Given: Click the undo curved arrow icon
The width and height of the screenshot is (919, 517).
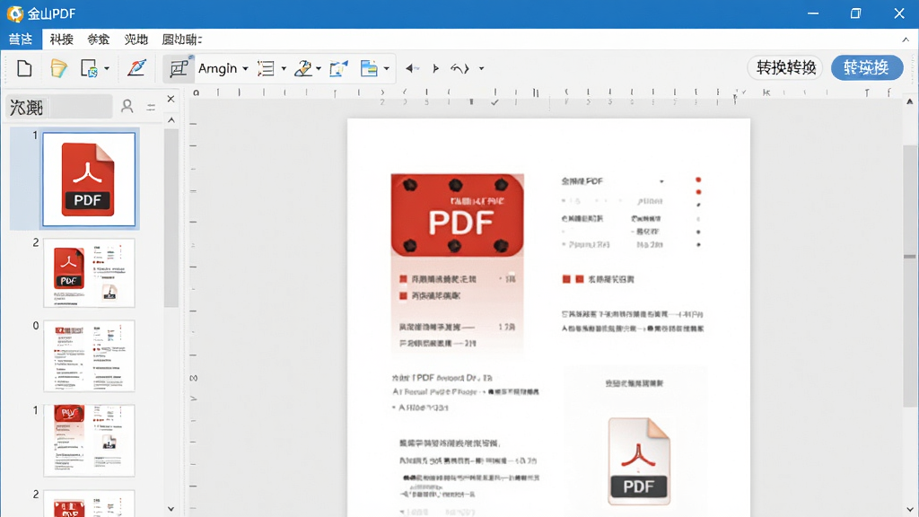Looking at the screenshot, I should (459, 68).
